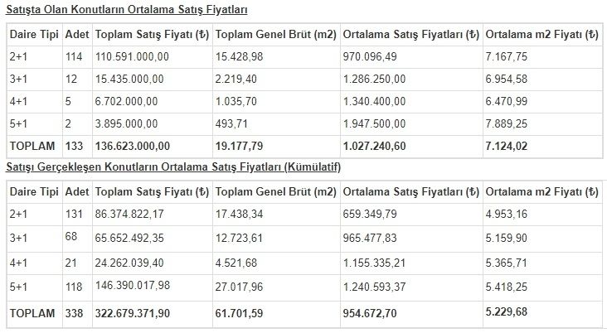Click the Adet cell showing 114
This screenshot has width=607, height=333.
click(x=74, y=56)
